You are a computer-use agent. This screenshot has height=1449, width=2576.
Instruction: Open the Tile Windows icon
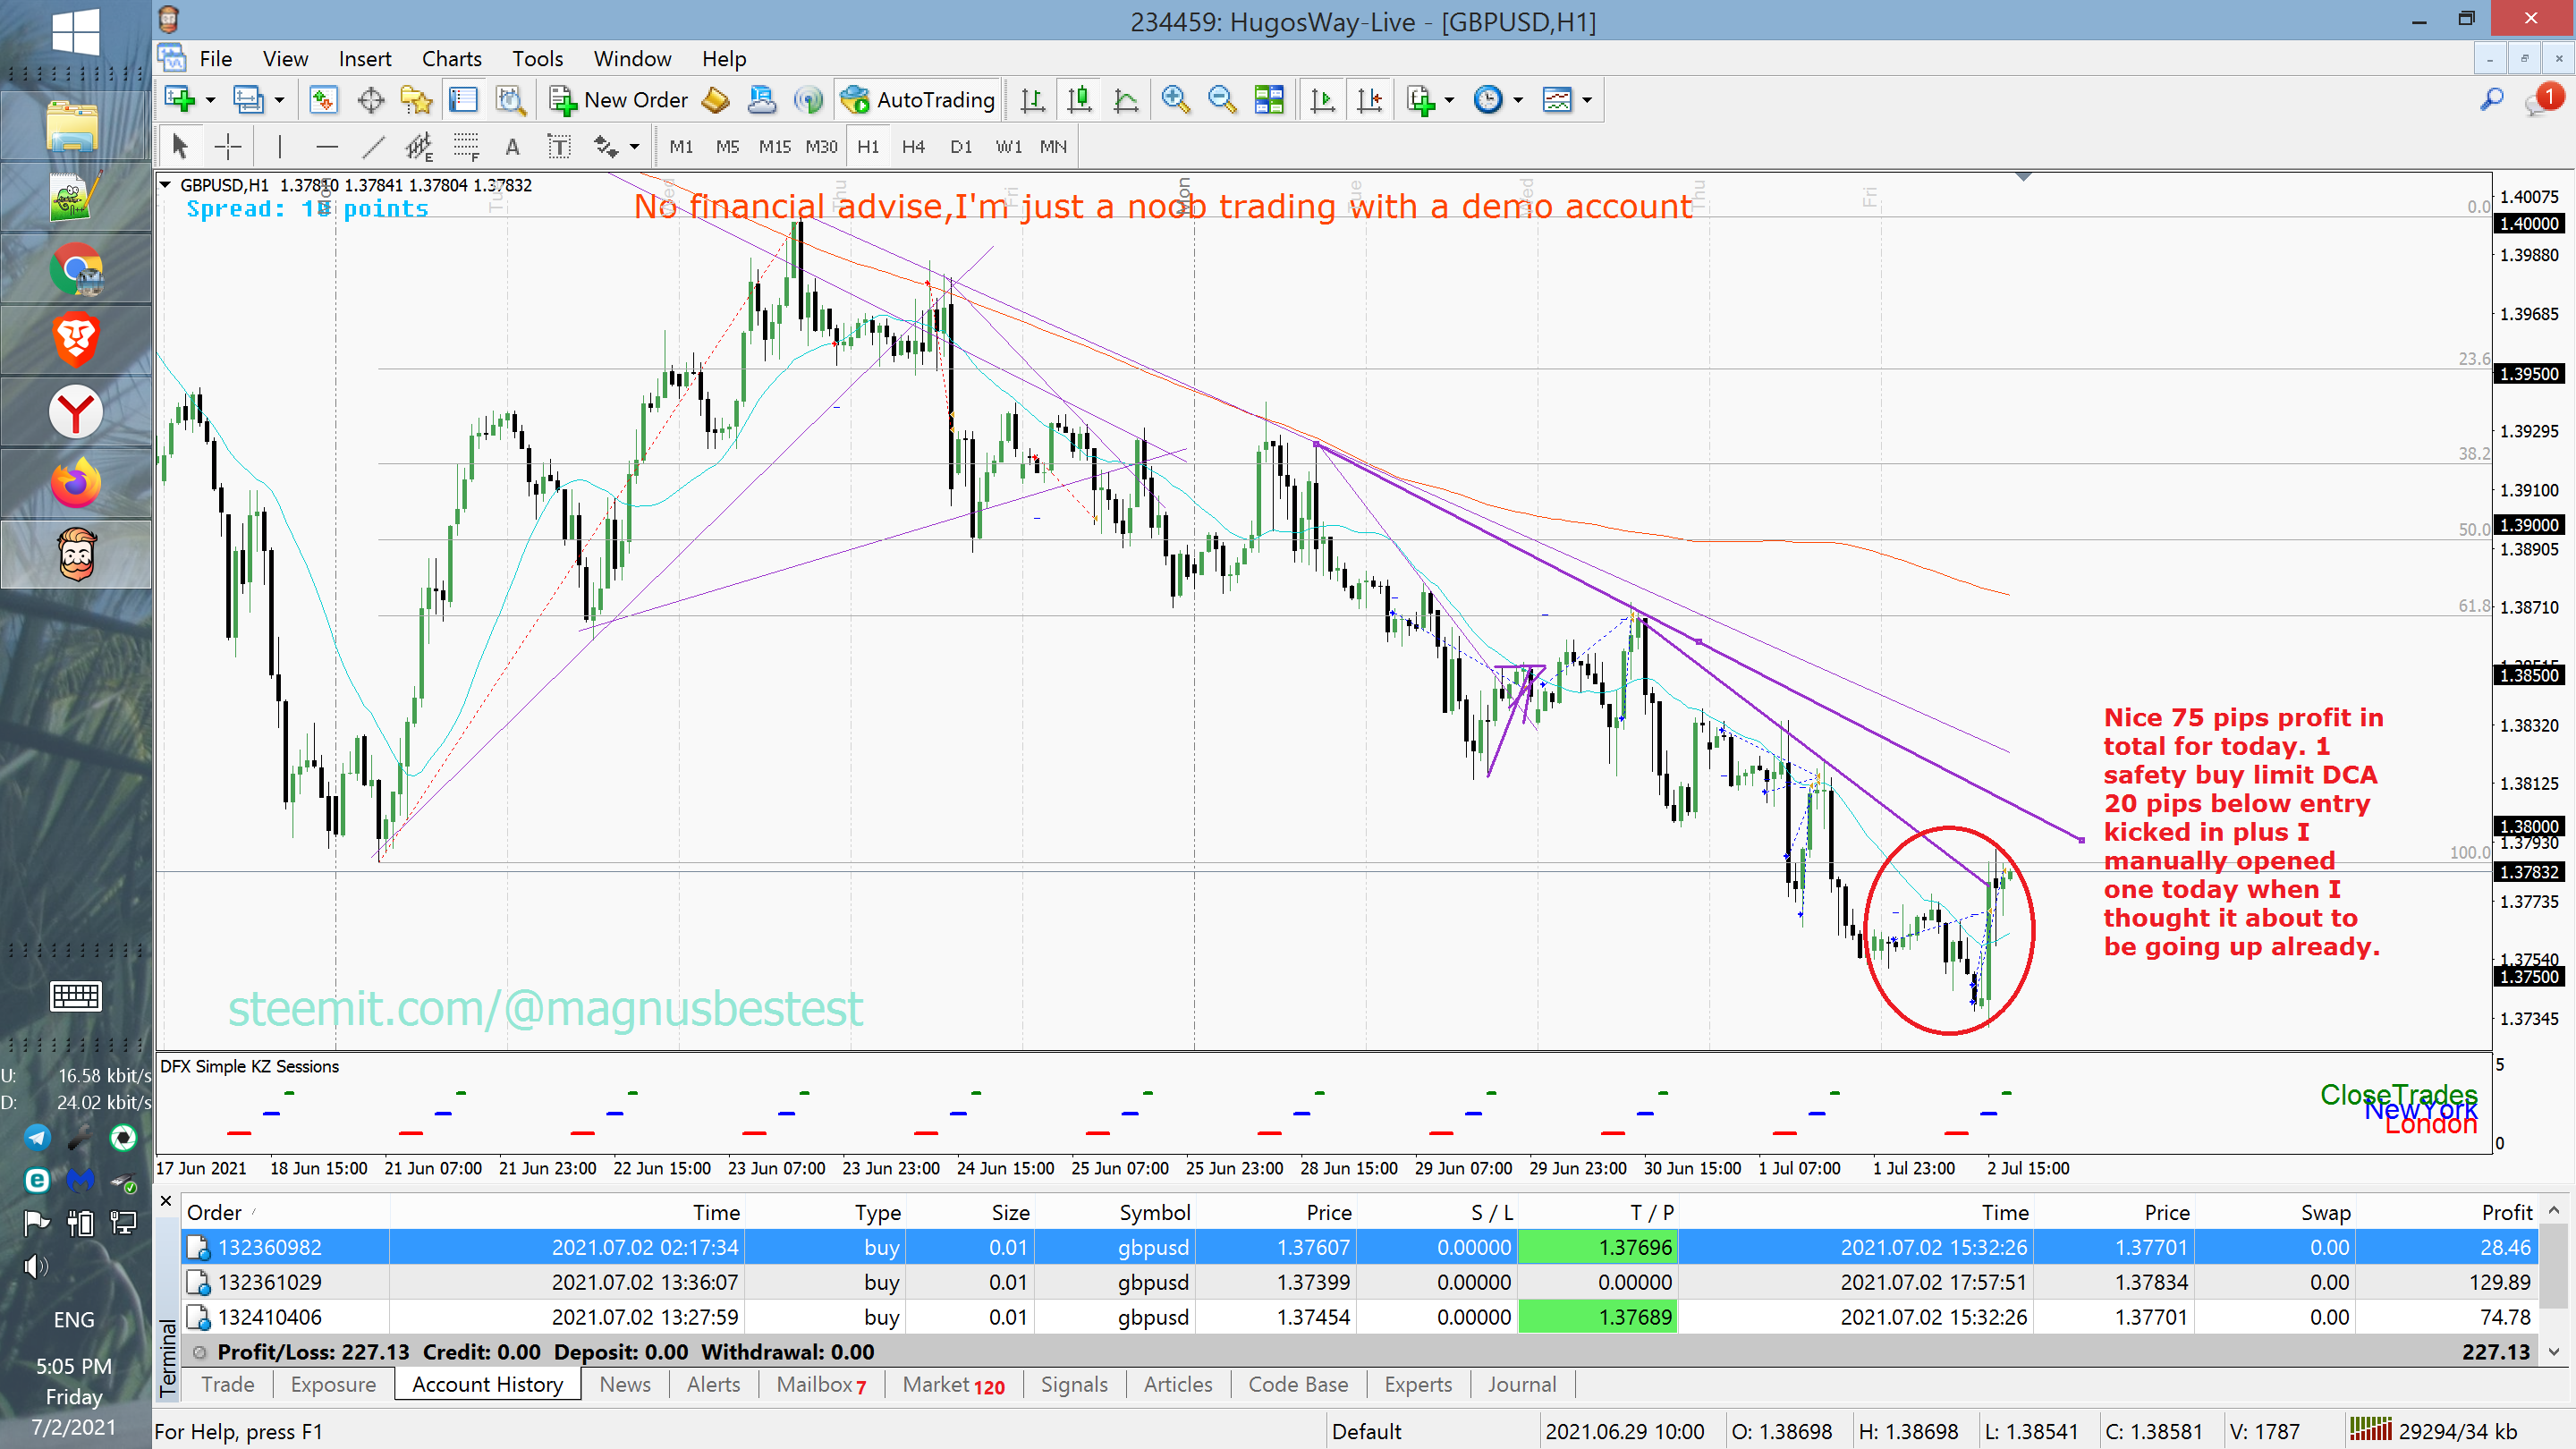(1269, 100)
